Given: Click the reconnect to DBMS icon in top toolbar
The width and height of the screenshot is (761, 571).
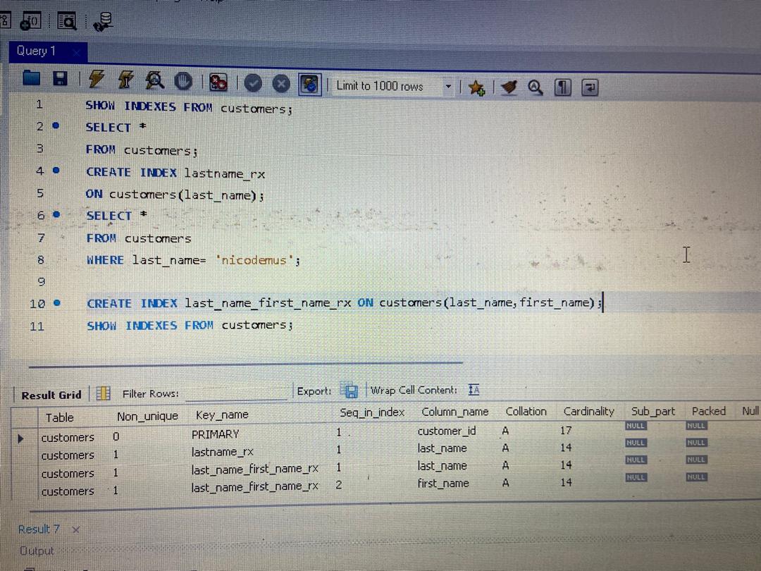Looking at the screenshot, I should pos(104,21).
